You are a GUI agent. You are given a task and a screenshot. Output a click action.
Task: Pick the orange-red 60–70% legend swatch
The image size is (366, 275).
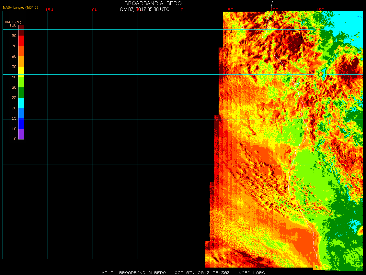click(x=21, y=51)
